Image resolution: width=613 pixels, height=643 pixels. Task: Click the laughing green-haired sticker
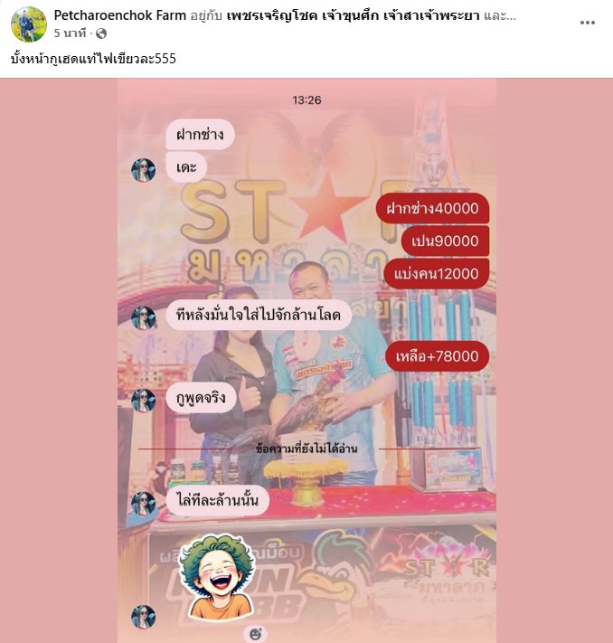click(216, 576)
